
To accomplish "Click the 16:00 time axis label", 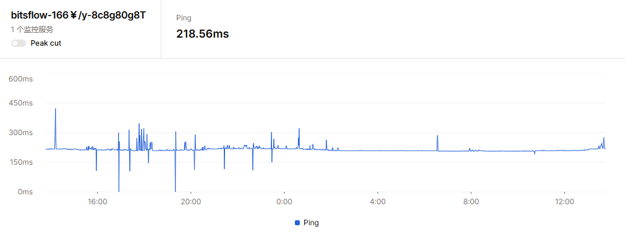I will click(x=97, y=202).
